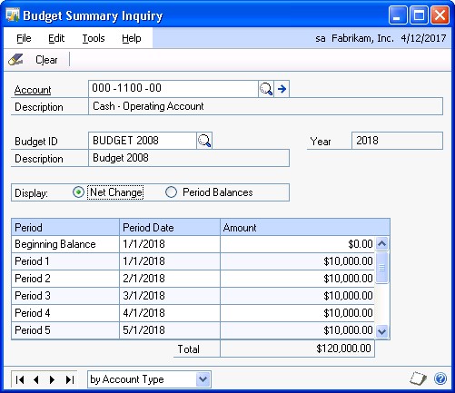Click the Cash - Operating Account description field
The height and width of the screenshot is (393, 455).
pos(265,106)
